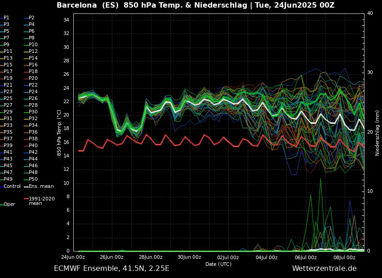Click the 34 temperature axis value
Image resolution: width=382 pixels, height=278 pixels.
[x=66, y=20]
